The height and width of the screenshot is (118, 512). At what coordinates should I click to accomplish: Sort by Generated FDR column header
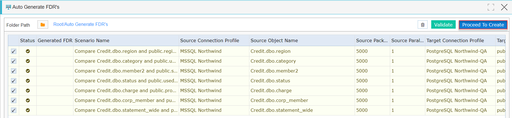click(x=55, y=40)
